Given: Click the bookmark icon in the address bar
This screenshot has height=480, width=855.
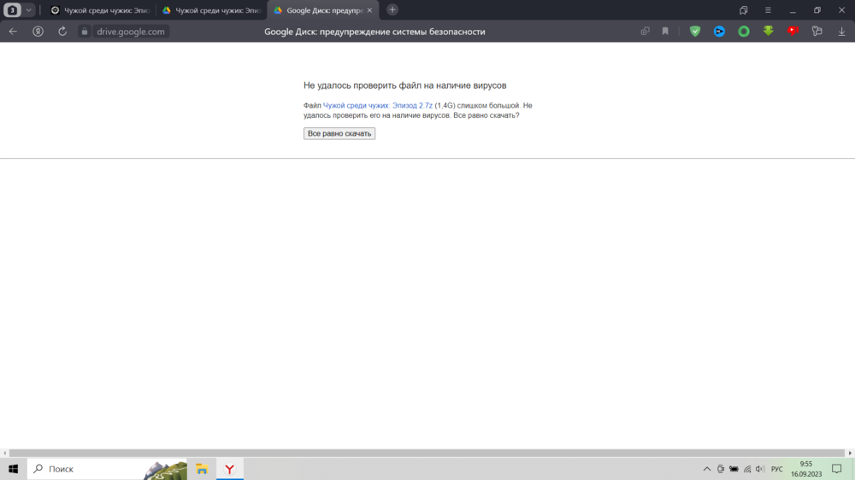Looking at the screenshot, I should point(665,32).
